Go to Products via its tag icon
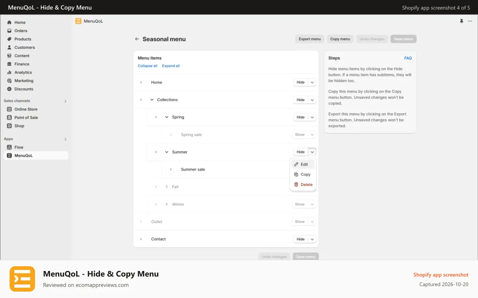 point(9,39)
